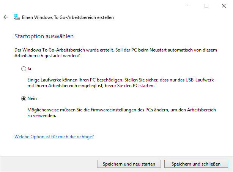Image resolution: width=233 pixels, height=172 pixels.
Task: Click the "Ja" option label text
Action: click(29, 69)
